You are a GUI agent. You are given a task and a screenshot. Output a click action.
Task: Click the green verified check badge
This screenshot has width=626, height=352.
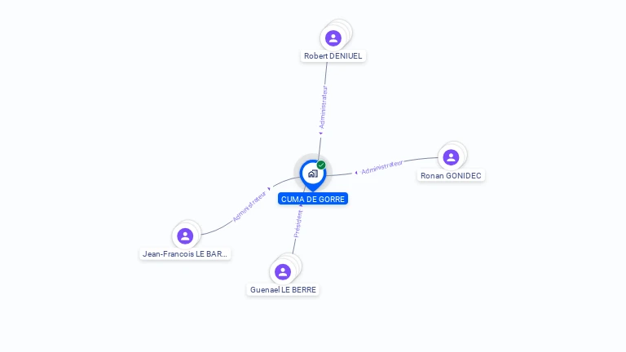(x=321, y=165)
